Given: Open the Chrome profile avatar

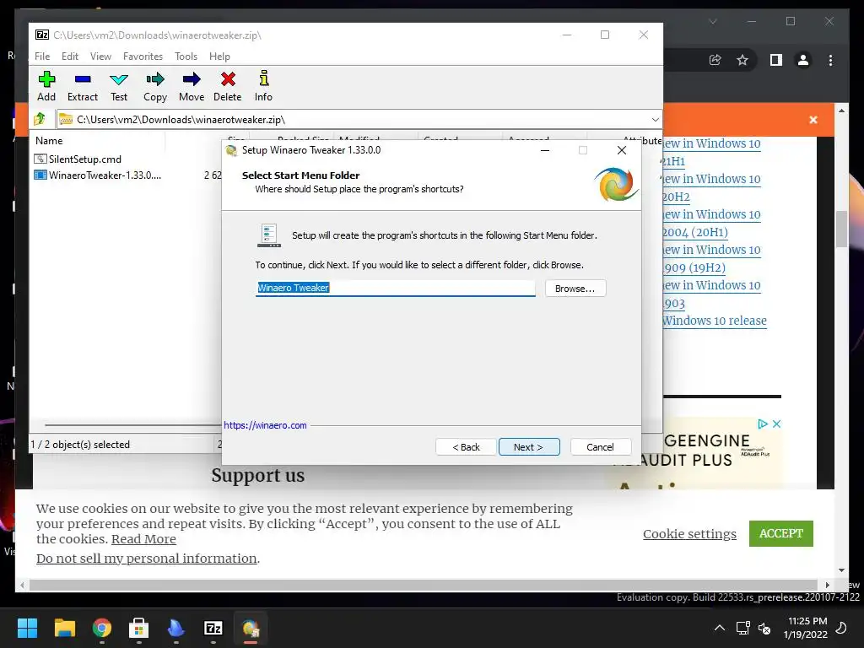Looking at the screenshot, I should [803, 60].
